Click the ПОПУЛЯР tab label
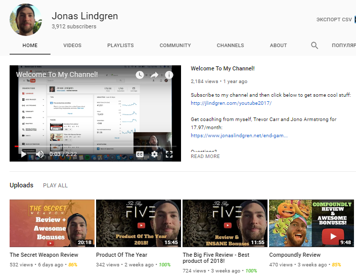 tap(344, 45)
